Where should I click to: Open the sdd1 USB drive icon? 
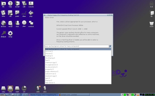coord(38,89)
